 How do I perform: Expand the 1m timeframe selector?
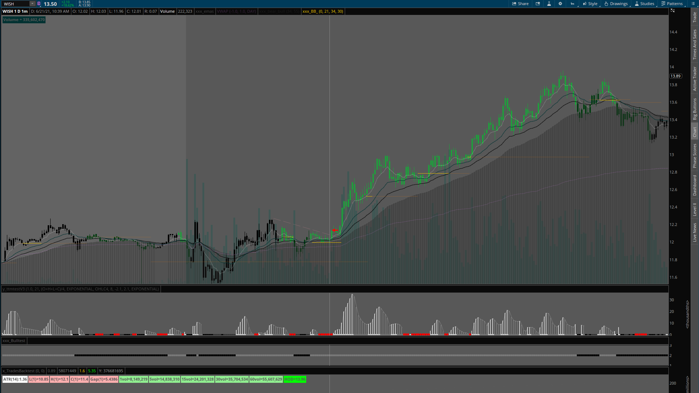573,4
